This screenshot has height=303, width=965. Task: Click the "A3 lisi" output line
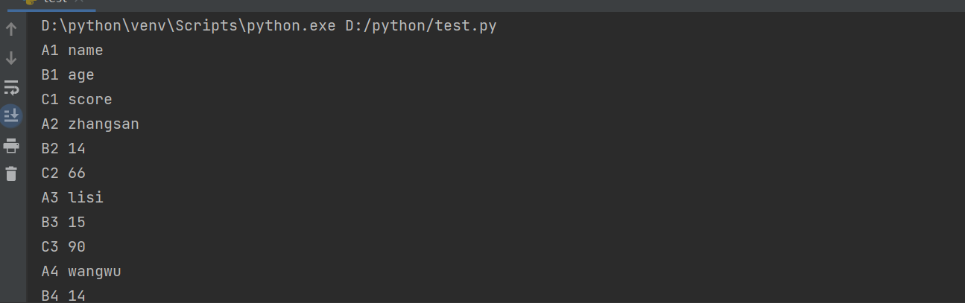[x=72, y=198]
